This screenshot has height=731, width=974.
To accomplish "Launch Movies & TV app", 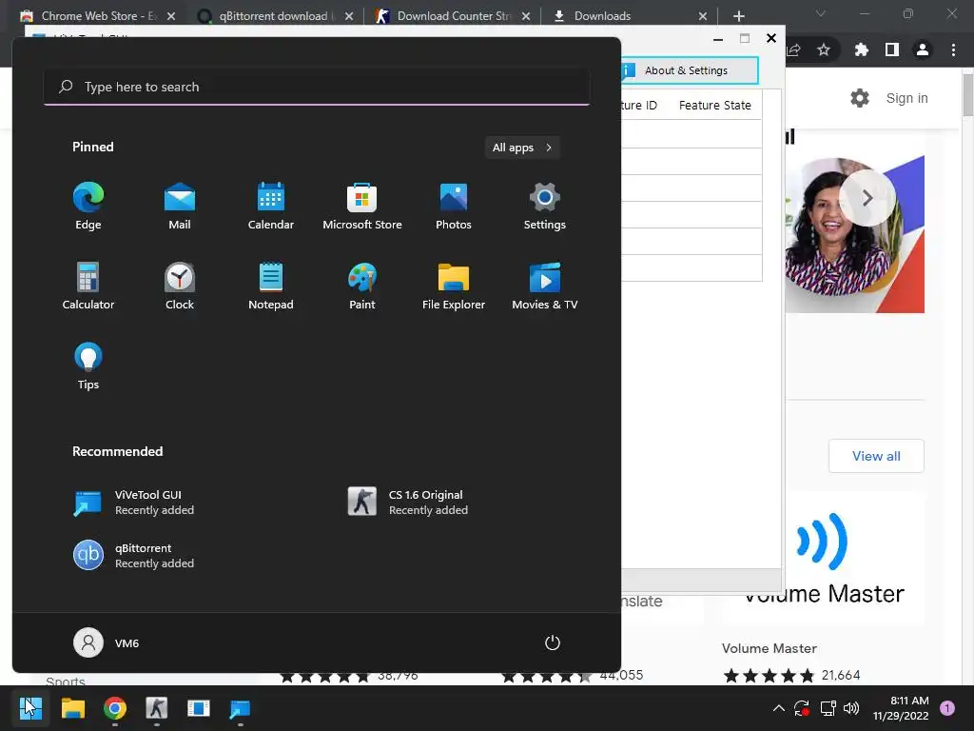I will pos(545,286).
